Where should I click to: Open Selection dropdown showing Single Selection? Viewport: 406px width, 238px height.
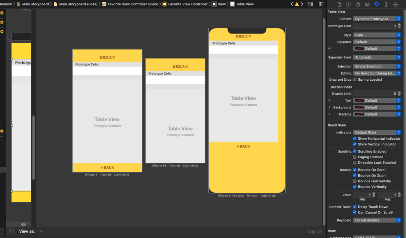(377, 67)
